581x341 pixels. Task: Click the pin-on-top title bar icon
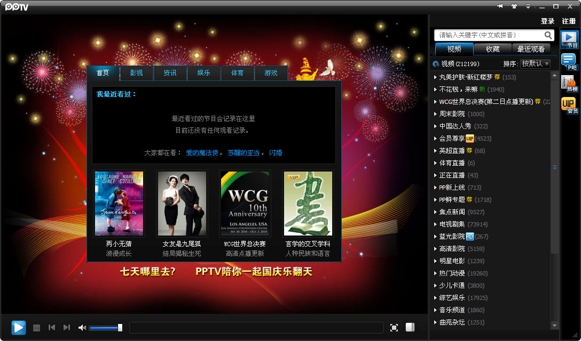tap(500, 6)
